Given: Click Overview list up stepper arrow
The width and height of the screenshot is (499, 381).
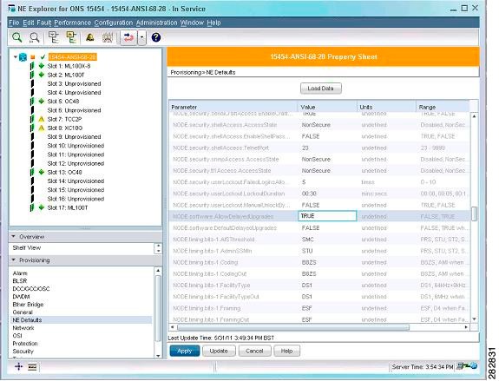Looking at the screenshot, I should [x=159, y=246].
